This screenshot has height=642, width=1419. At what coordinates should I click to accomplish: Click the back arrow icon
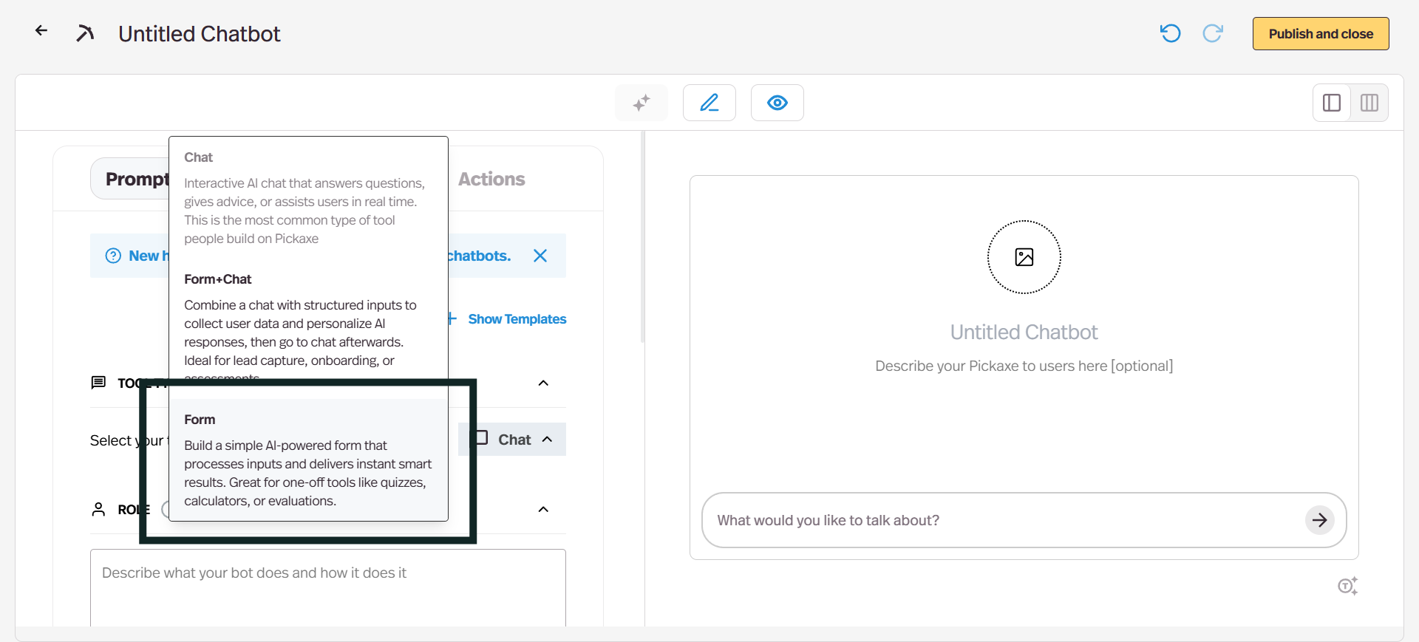click(41, 31)
